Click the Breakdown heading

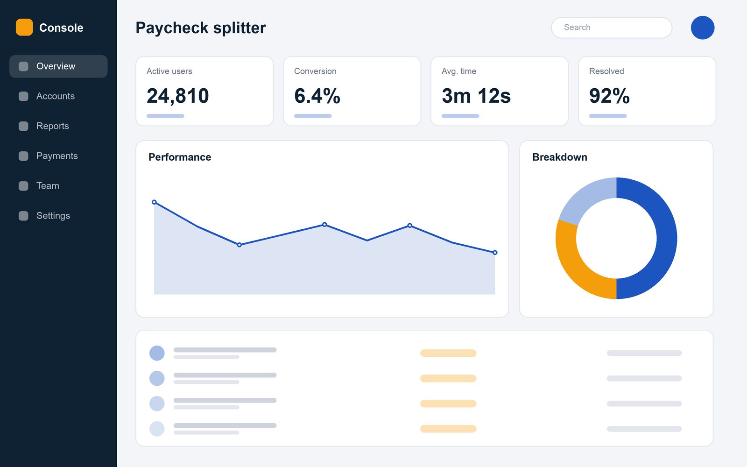[560, 157]
